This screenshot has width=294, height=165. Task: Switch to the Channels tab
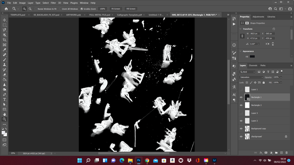click(253, 66)
